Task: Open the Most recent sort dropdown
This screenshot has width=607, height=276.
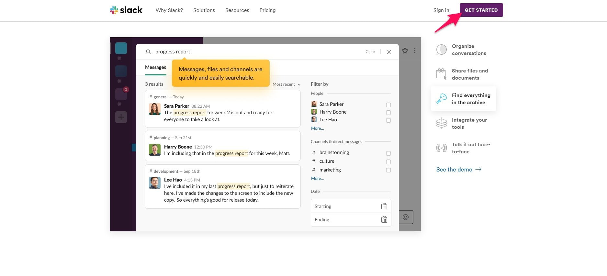Action: (287, 84)
